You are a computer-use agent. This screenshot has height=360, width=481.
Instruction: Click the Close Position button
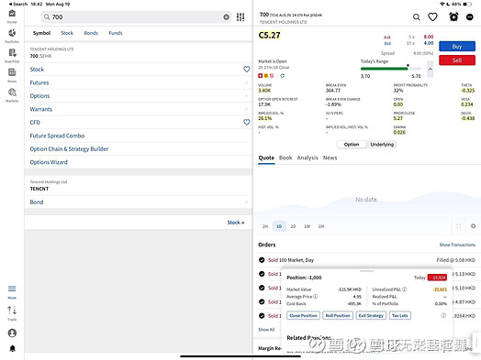(x=303, y=316)
